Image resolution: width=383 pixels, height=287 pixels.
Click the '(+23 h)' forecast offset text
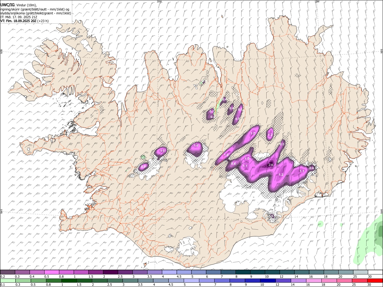[43, 21]
